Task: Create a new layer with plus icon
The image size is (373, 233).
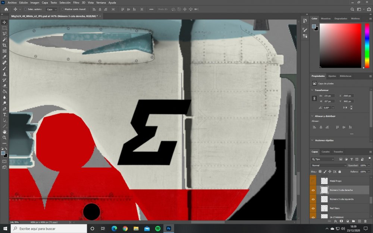Action: click(x=359, y=221)
